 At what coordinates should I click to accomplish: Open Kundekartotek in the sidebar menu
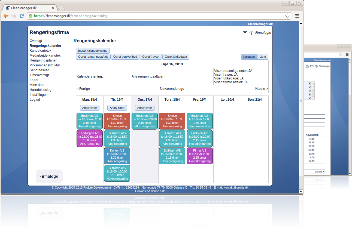[x=40, y=51]
